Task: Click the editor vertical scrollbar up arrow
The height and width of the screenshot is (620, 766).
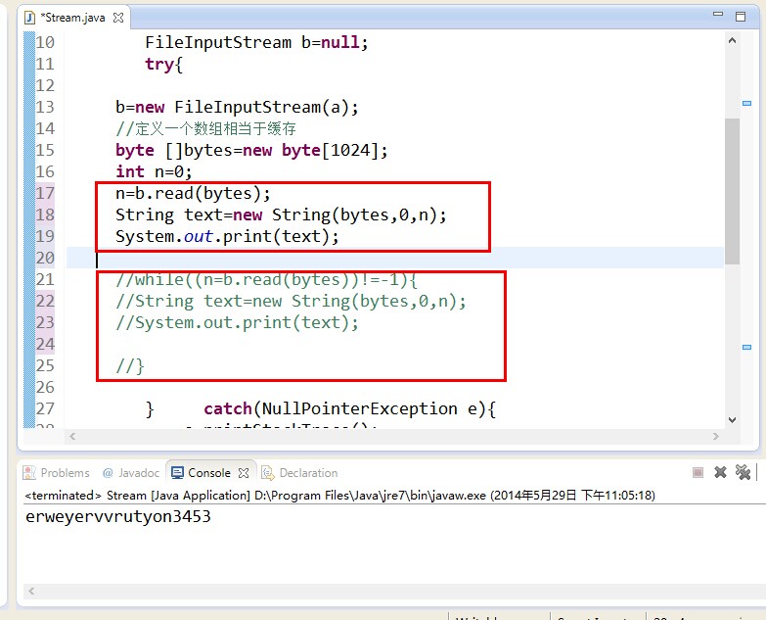Action: coord(732,41)
